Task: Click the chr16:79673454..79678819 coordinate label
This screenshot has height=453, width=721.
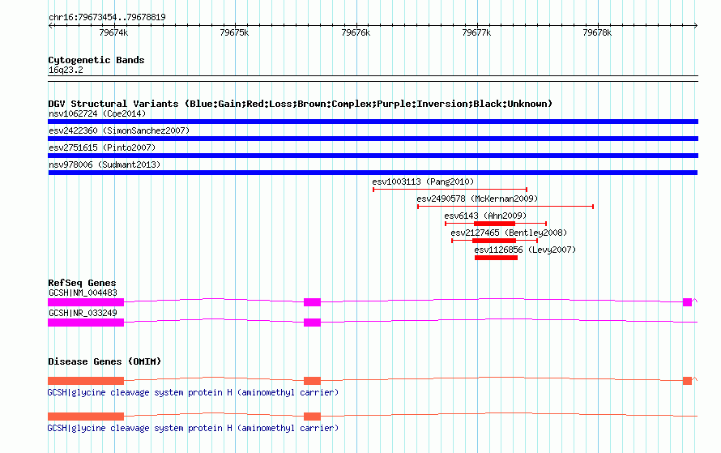Action: 107,17
